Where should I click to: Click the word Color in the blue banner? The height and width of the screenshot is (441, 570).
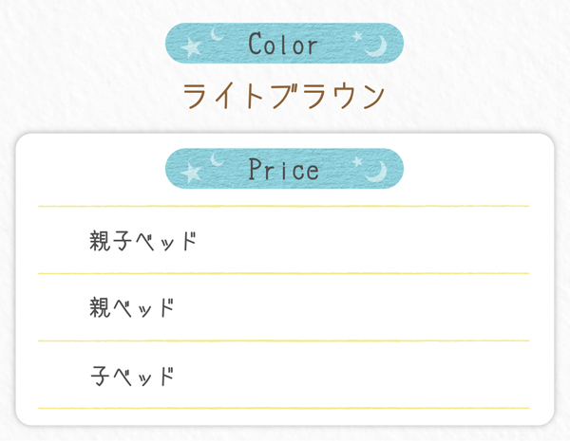click(x=283, y=44)
